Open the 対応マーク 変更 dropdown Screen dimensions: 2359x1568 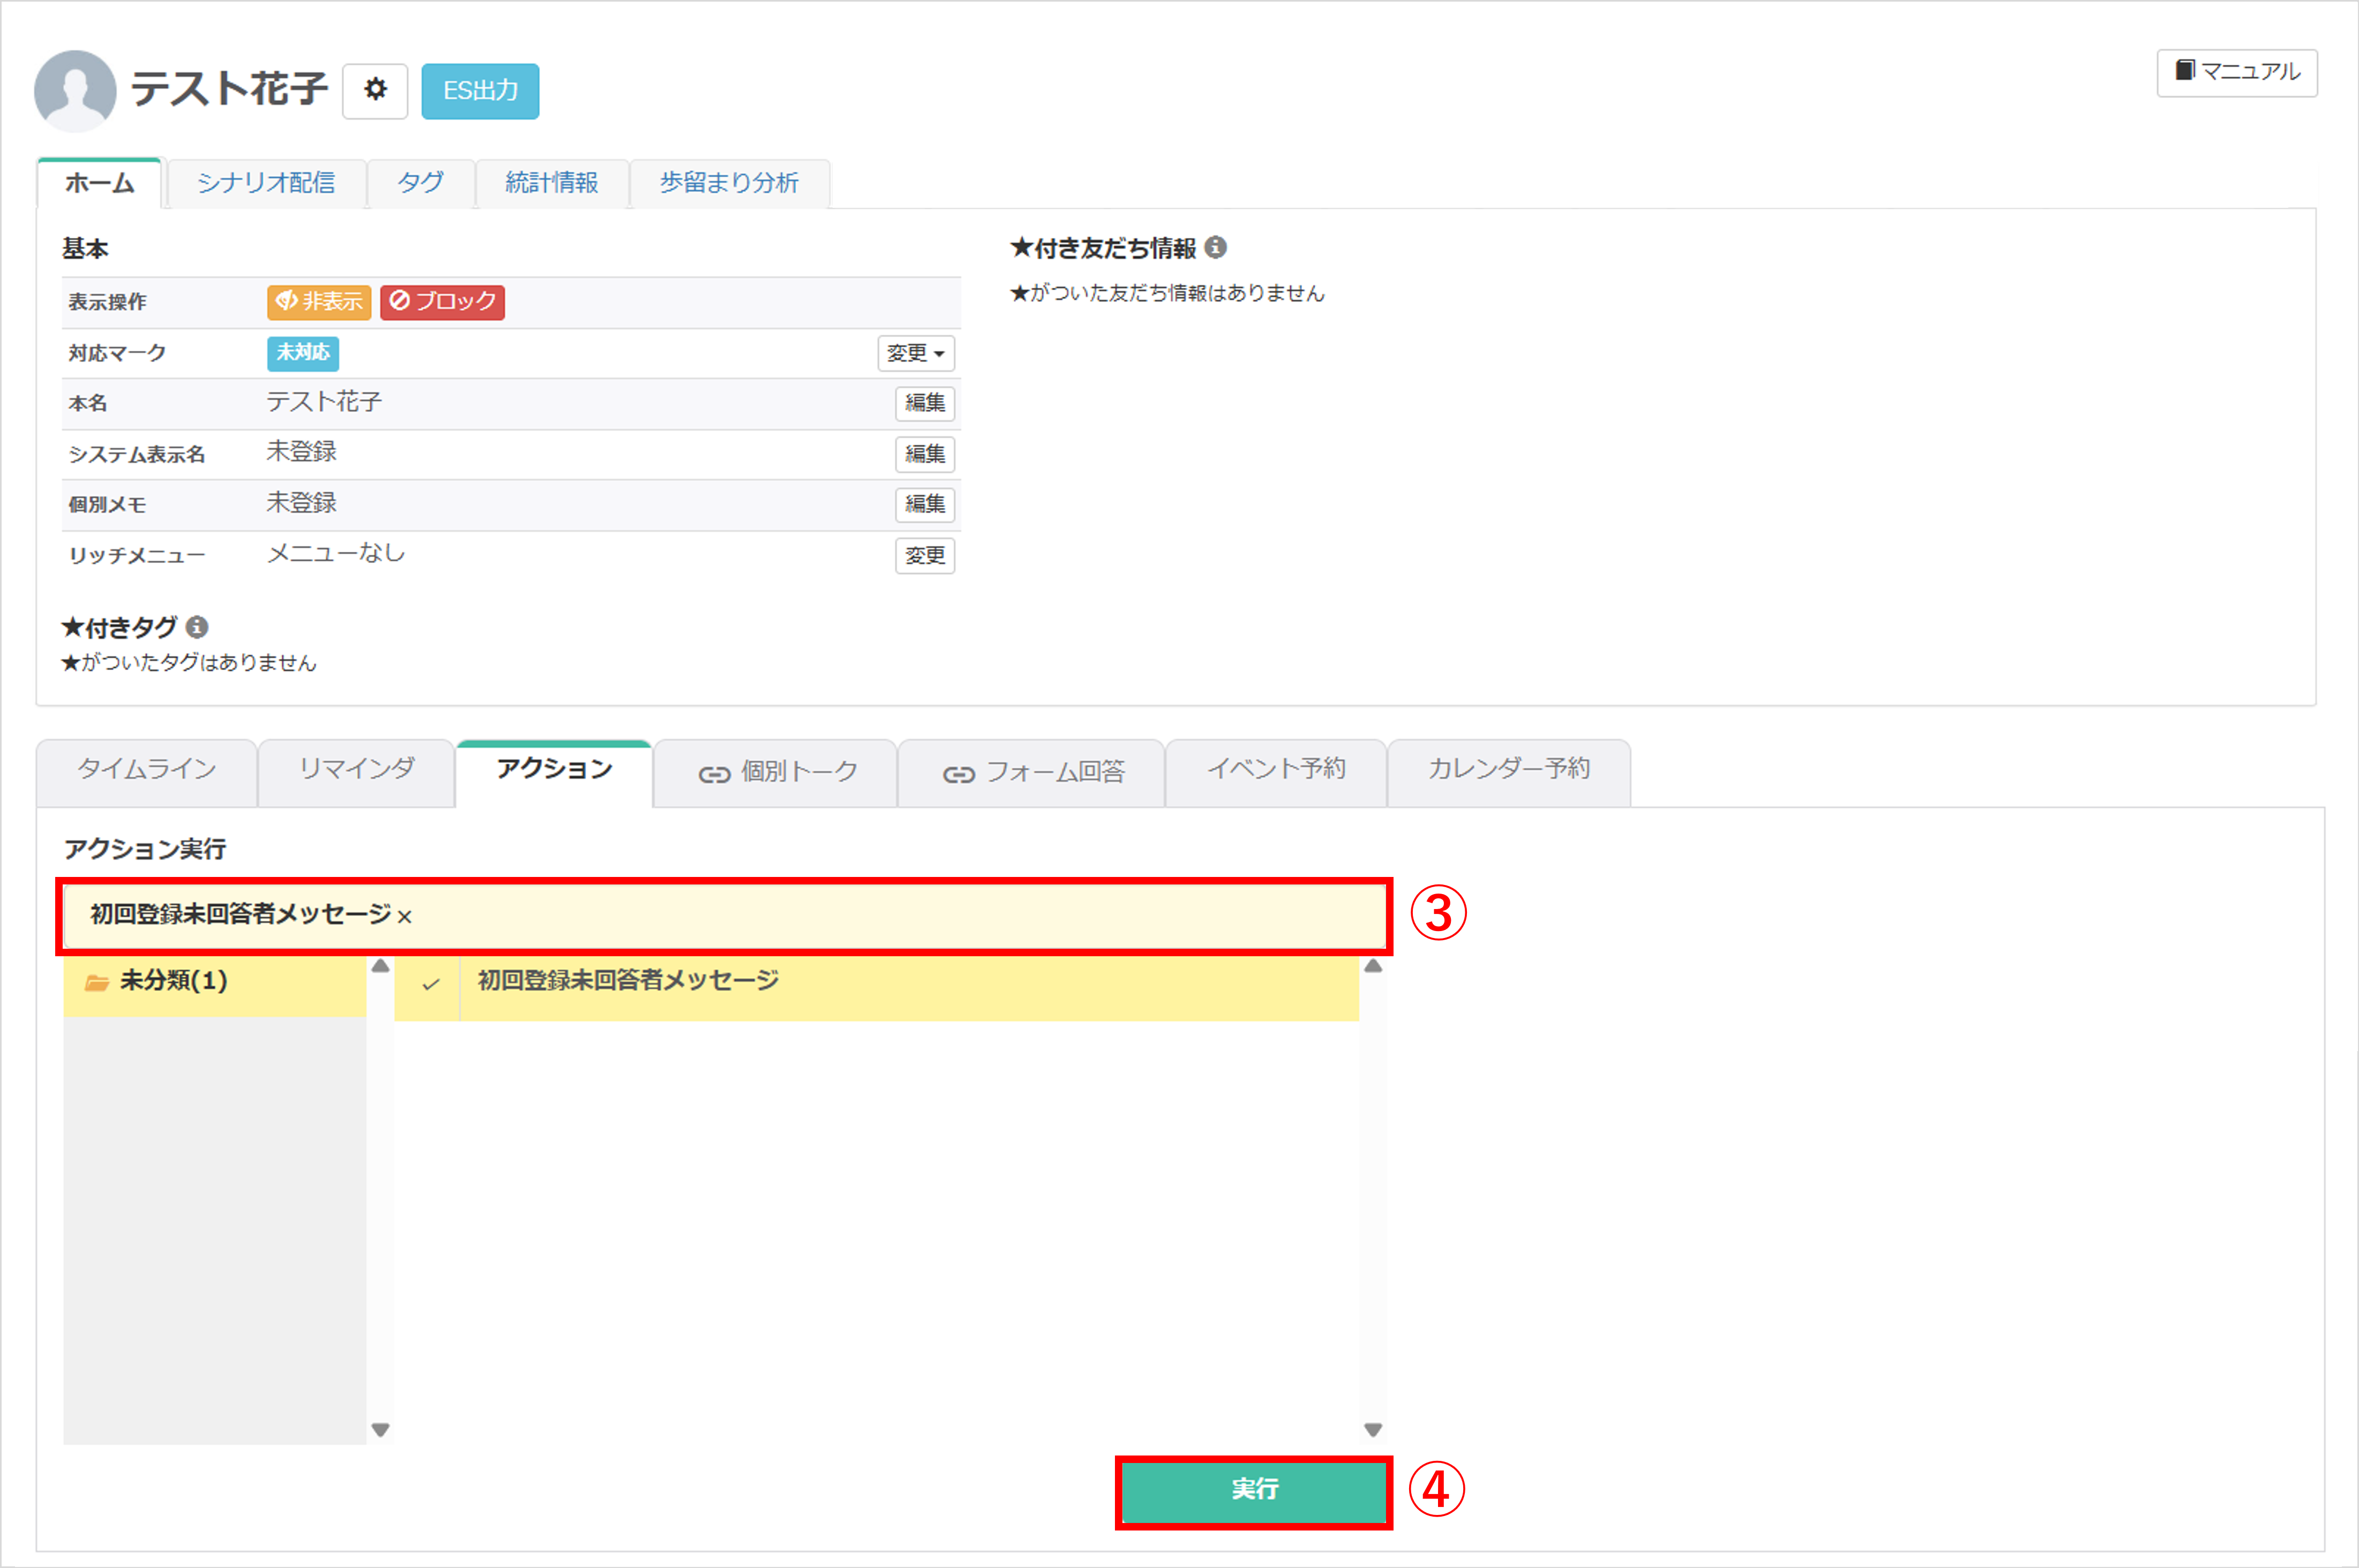[x=915, y=353]
